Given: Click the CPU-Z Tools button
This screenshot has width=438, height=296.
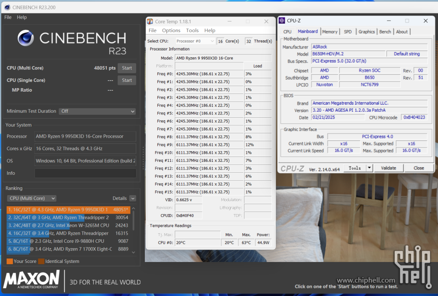Looking at the screenshot, I should click(355, 168).
